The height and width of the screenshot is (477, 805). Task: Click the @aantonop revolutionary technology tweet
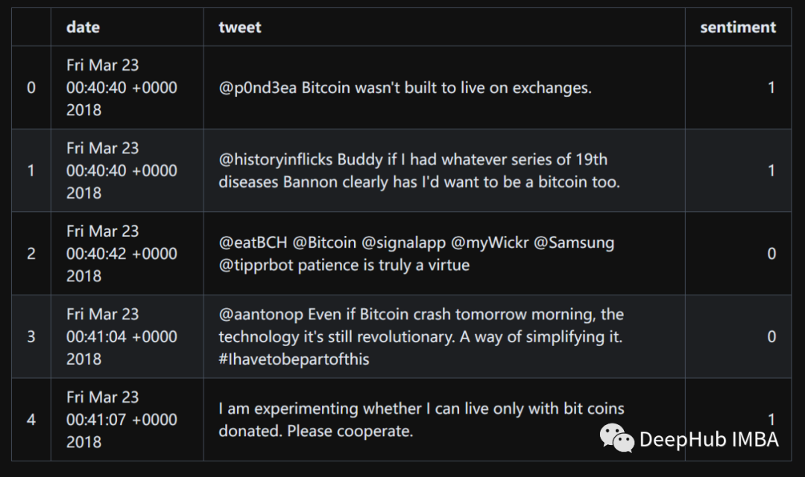click(x=421, y=336)
